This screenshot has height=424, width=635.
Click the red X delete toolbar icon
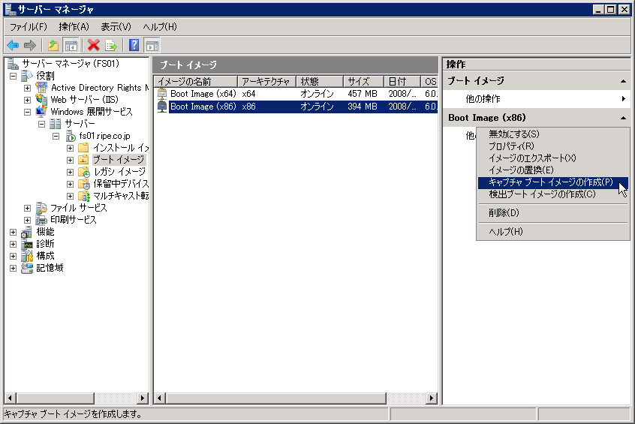click(x=94, y=45)
